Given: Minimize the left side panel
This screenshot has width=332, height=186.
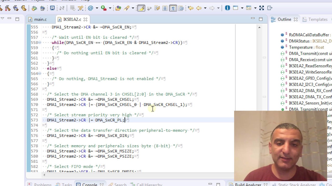Looking at the screenshot, I should (x=9, y=18).
